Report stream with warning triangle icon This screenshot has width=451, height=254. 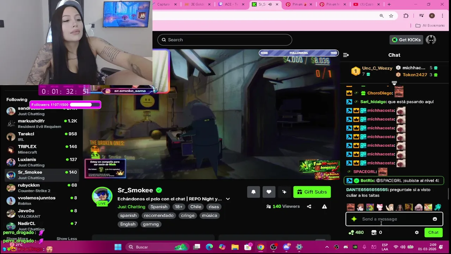(324, 206)
